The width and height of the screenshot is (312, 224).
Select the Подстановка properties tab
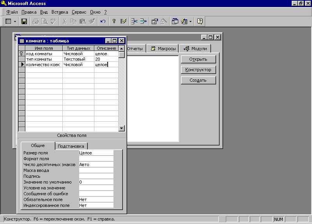pyautogui.click(x=71, y=146)
